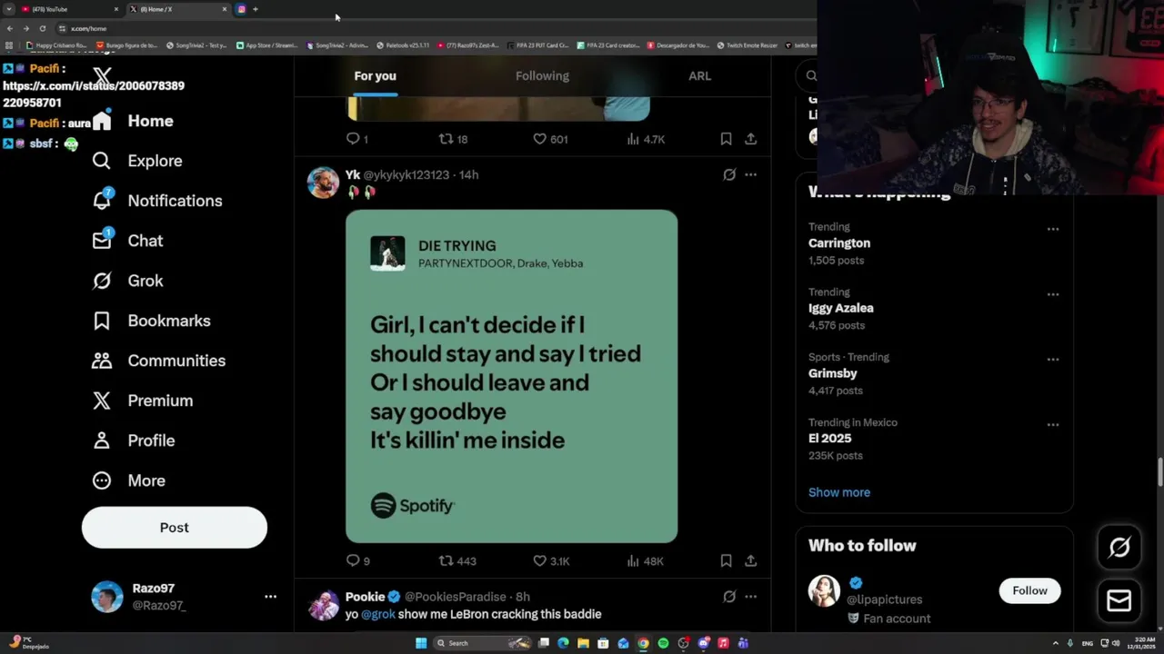This screenshot has width=1164, height=654.
Task: Open options for Grimsby trend
Action: click(1052, 360)
